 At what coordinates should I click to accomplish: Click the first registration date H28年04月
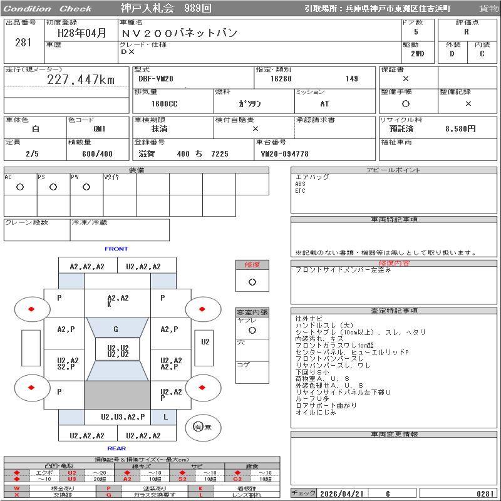point(82,33)
